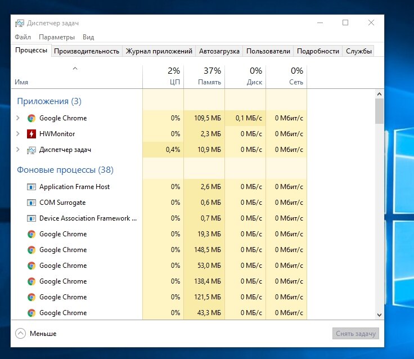The image size is (414, 359).
Task: Open the Журнал приложений tab
Action: [159, 51]
